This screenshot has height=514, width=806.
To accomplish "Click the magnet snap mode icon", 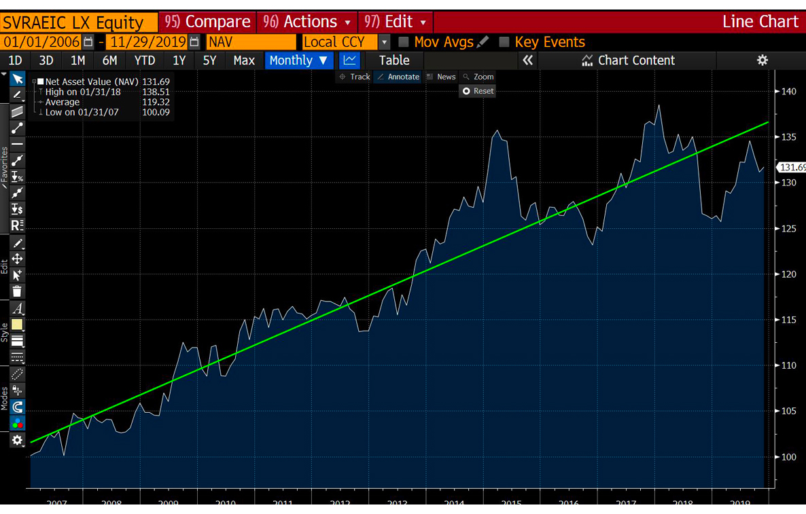I will [18, 407].
